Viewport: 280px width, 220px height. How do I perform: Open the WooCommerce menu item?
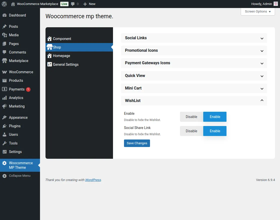point(20,72)
